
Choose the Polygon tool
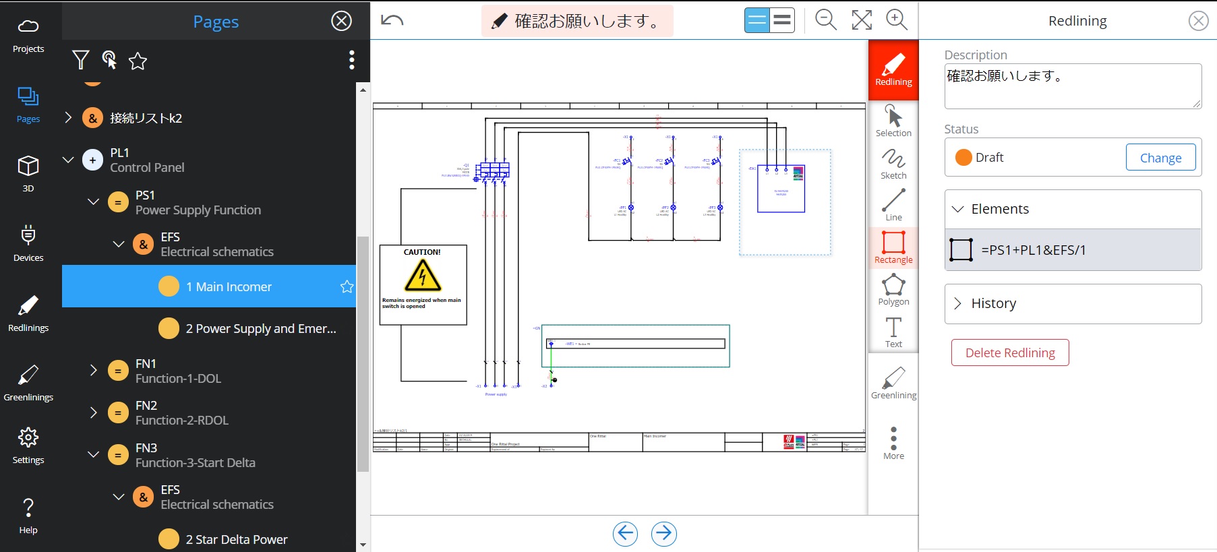[x=893, y=290]
